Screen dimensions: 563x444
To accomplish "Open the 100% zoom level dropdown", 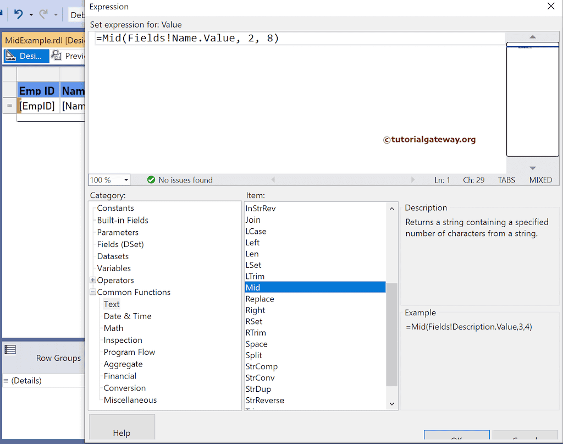I will [x=125, y=180].
